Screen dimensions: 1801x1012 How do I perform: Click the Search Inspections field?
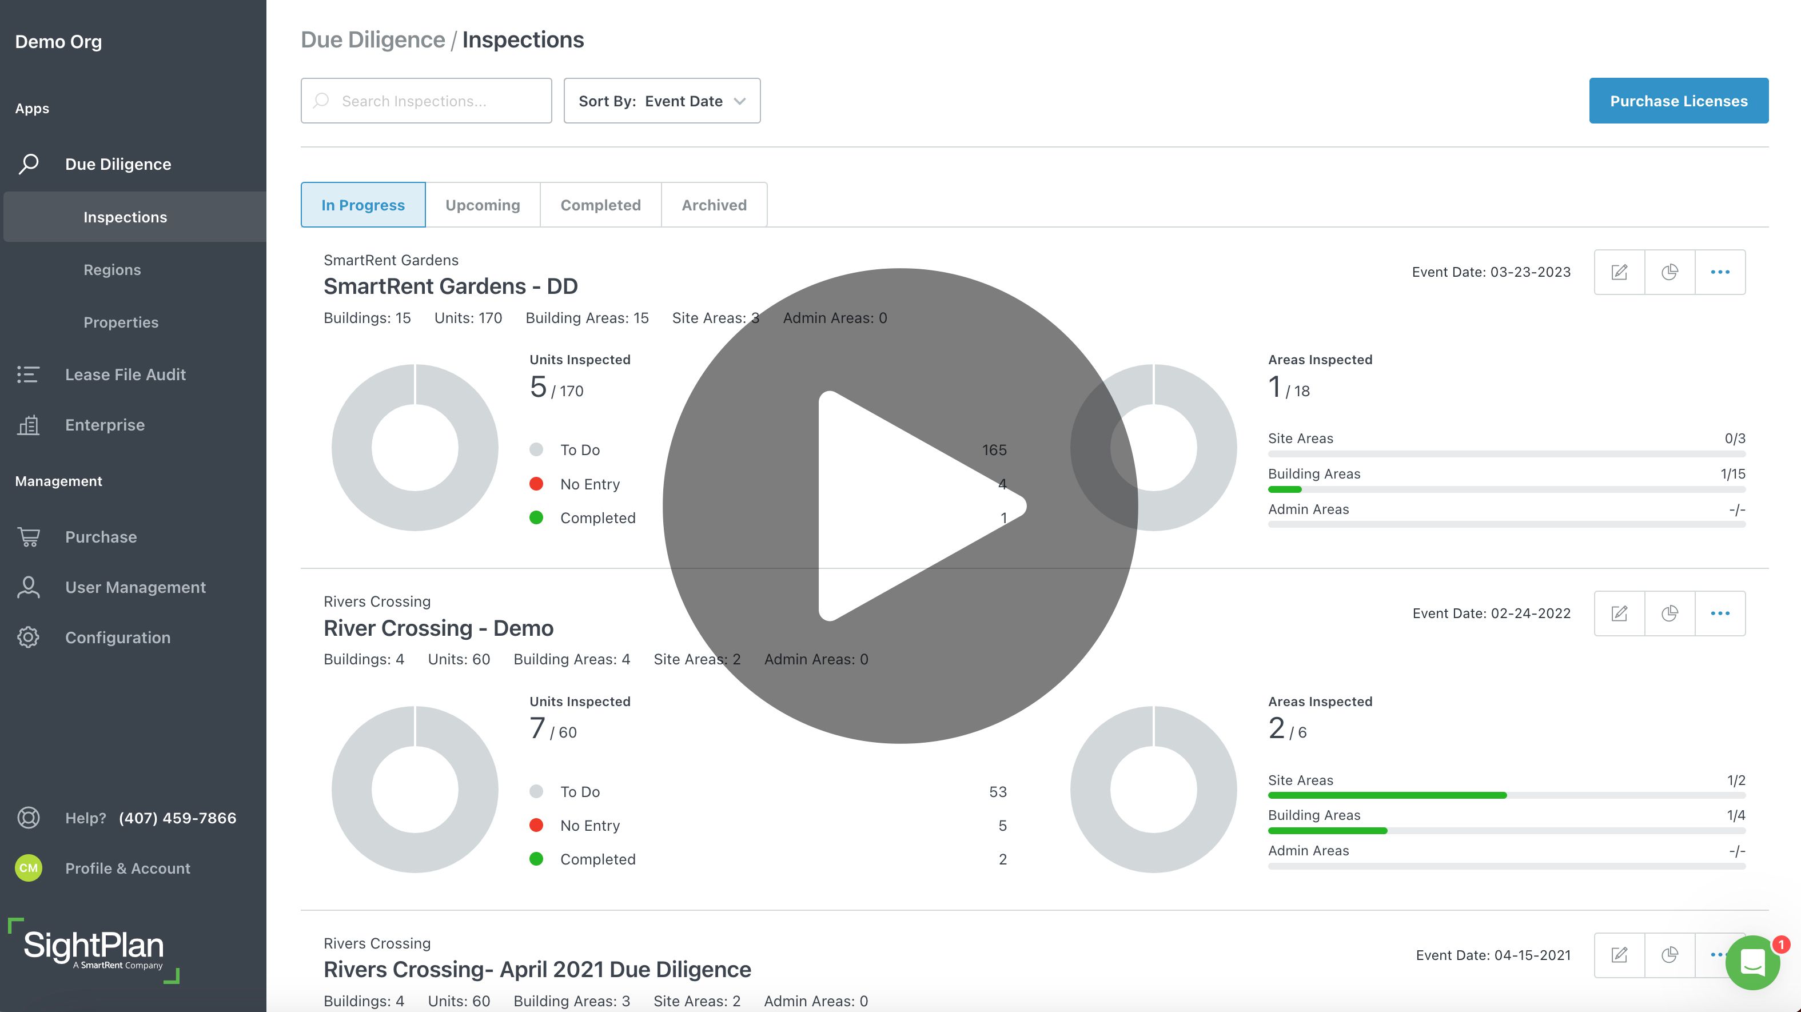427,101
